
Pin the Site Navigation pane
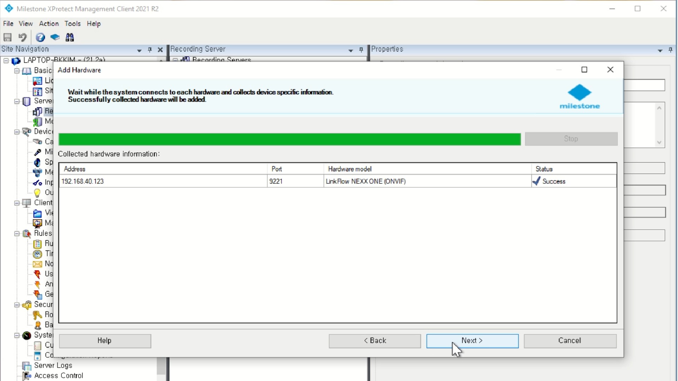pyautogui.click(x=150, y=50)
